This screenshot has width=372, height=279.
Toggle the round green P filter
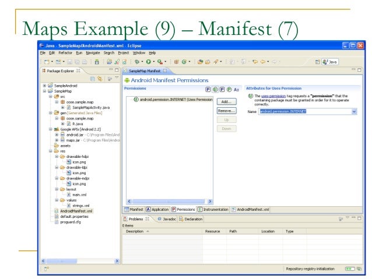(229, 89)
